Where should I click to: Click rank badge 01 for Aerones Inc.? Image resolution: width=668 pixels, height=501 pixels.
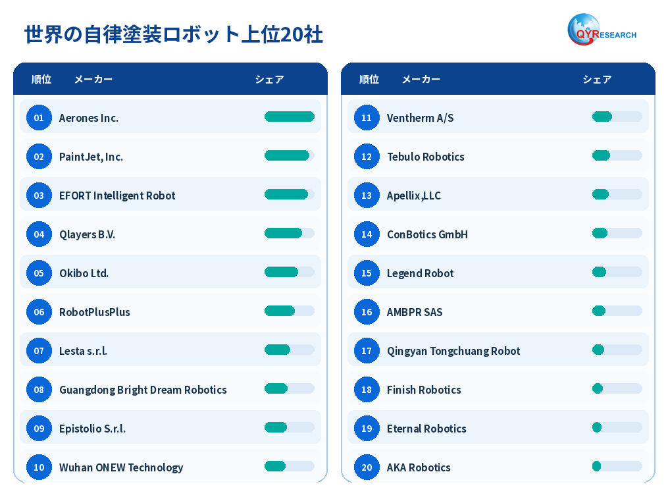(39, 118)
